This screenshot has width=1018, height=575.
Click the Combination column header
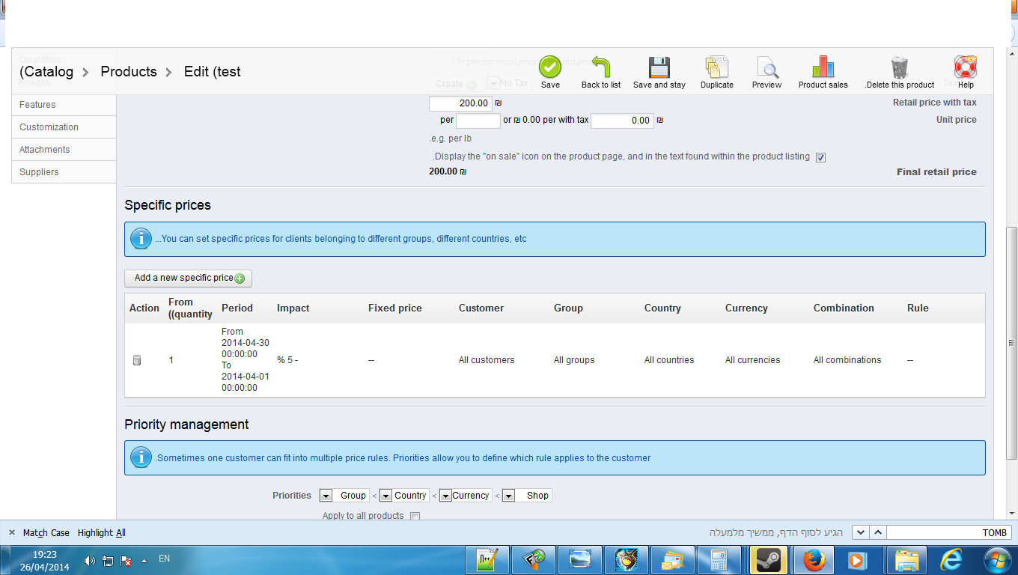coord(844,308)
